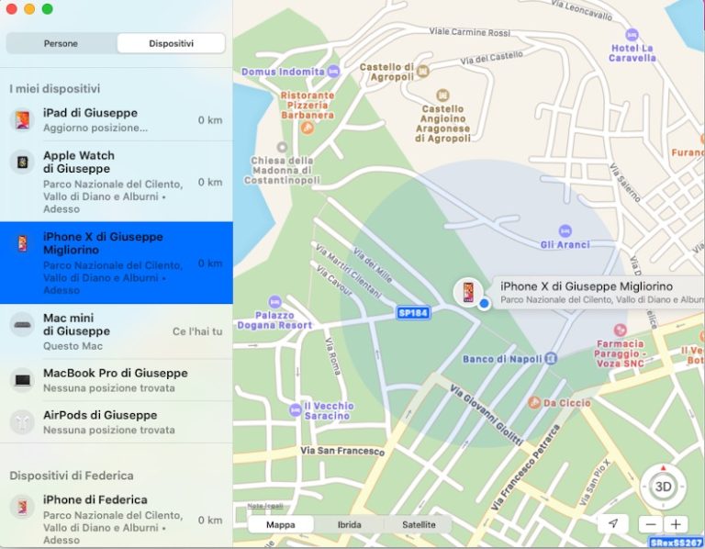The width and height of the screenshot is (705, 549).
Task: Switch map view to Mappa
Action: [x=281, y=525]
